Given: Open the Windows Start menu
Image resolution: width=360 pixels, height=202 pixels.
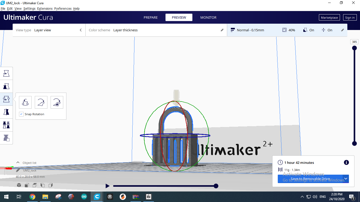Looking at the screenshot, I should [x=6, y=197].
